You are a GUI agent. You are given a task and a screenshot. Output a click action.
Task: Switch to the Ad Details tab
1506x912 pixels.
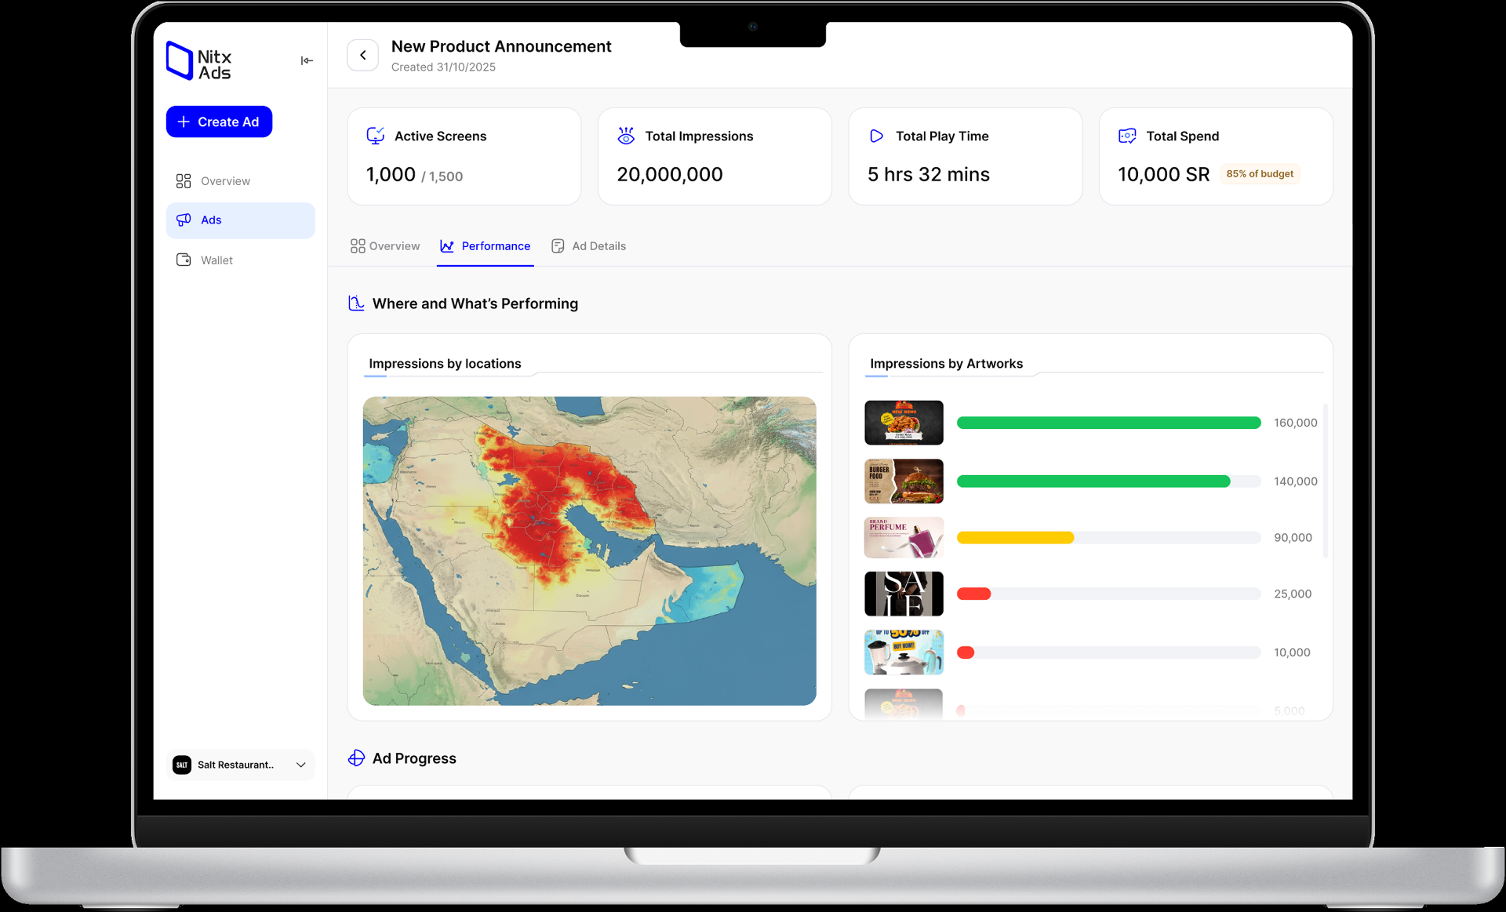coord(588,246)
